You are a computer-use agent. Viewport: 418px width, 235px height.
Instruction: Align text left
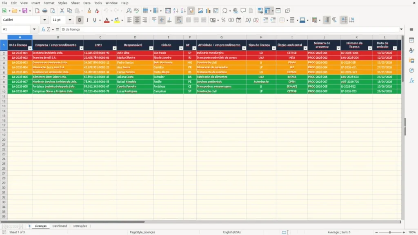[129, 20]
